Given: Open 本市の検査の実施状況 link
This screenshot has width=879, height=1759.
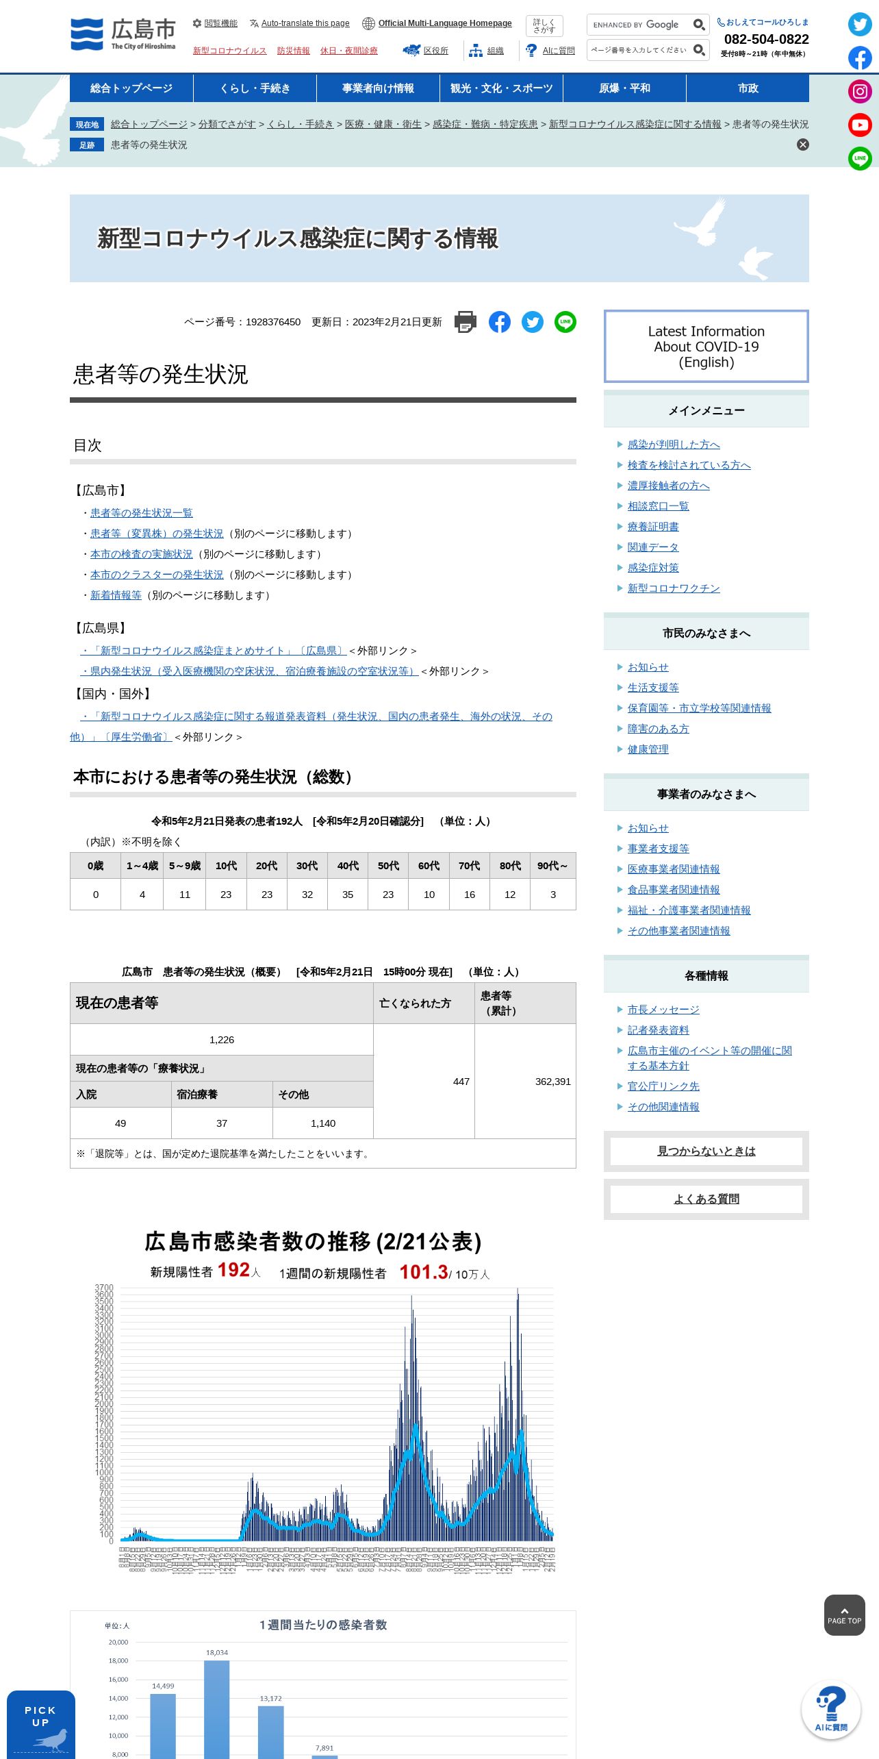Looking at the screenshot, I should coord(142,554).
